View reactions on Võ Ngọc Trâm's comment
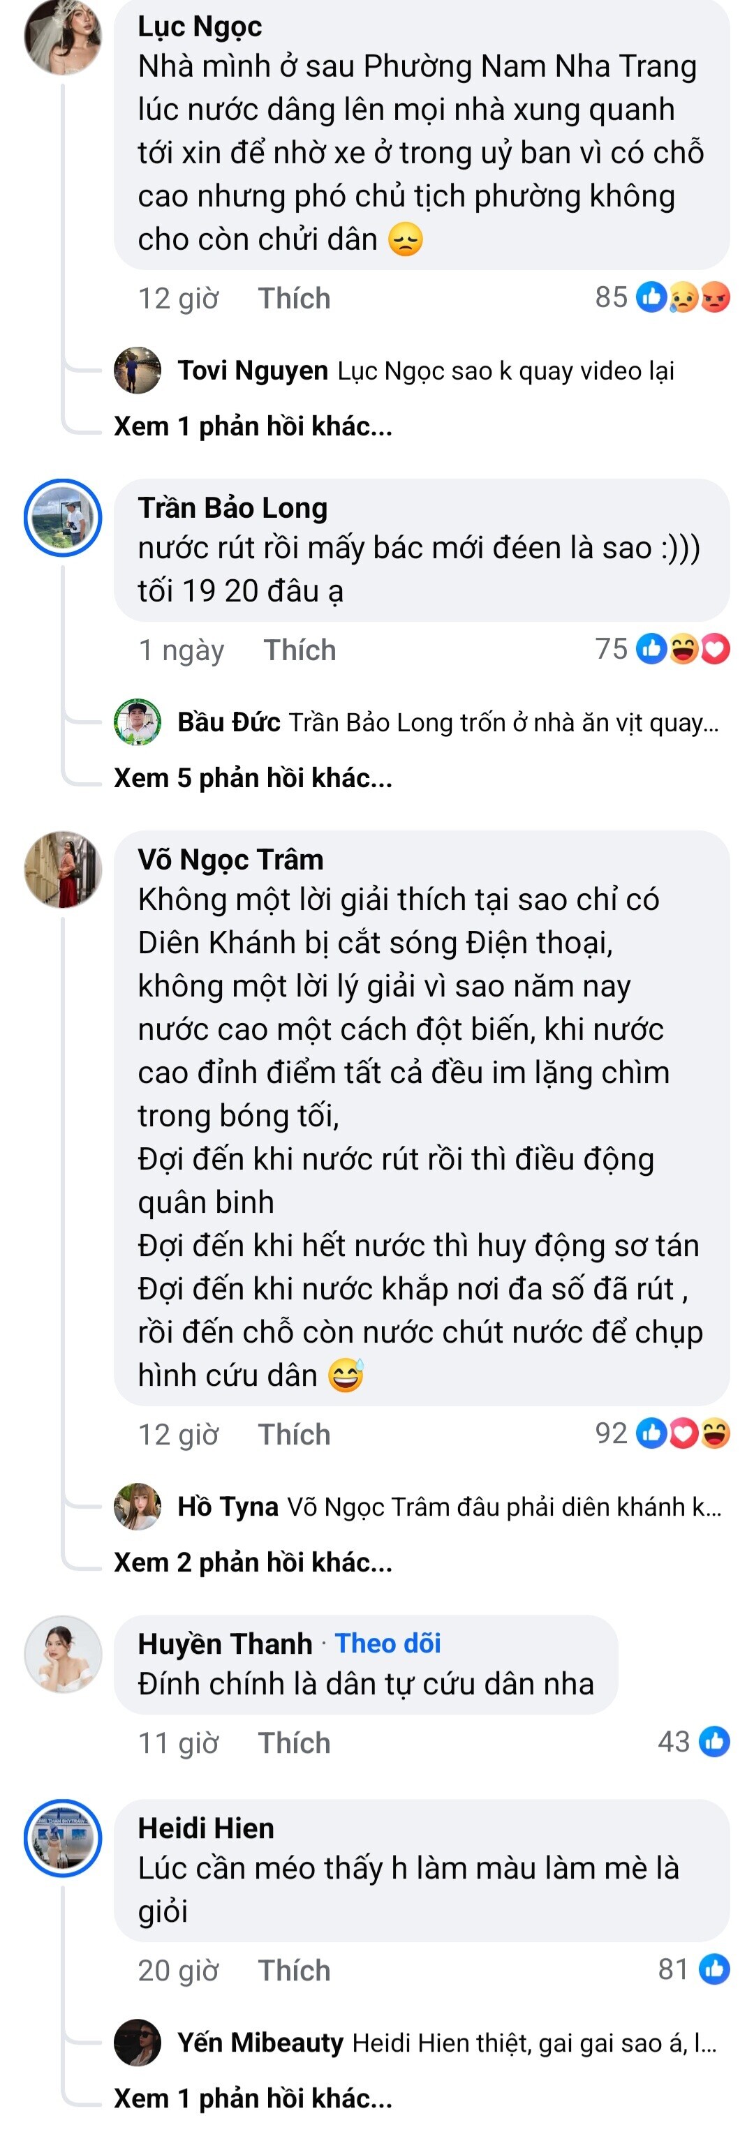Screen dimensions: 754x2134 [661, 1433]
